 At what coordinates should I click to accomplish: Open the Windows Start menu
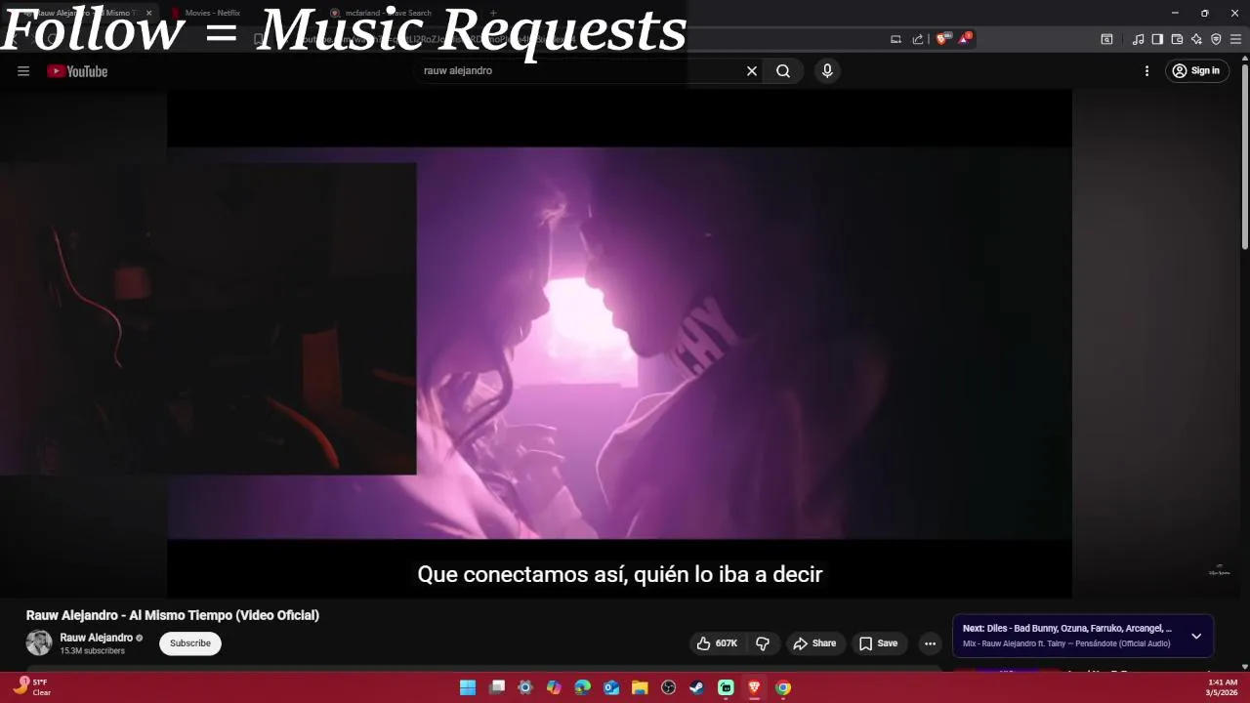point(468,687)
